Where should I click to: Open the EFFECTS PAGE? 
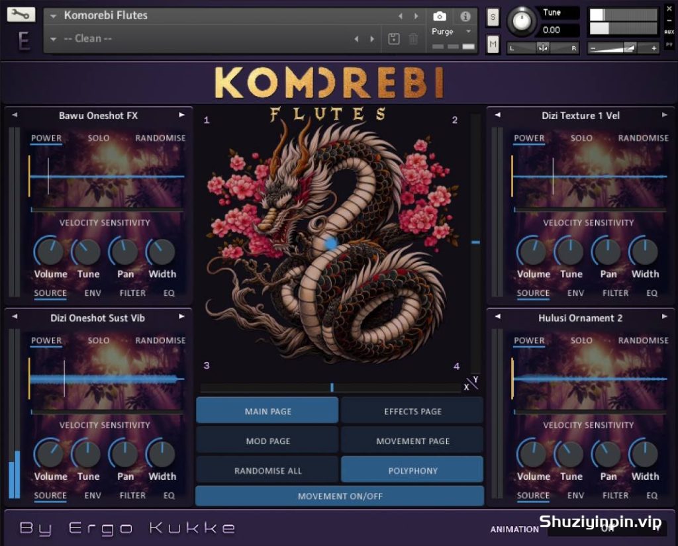[412, 411]
